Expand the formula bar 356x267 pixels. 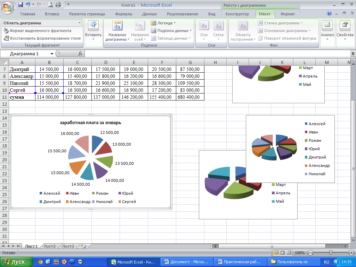(353, 54)
